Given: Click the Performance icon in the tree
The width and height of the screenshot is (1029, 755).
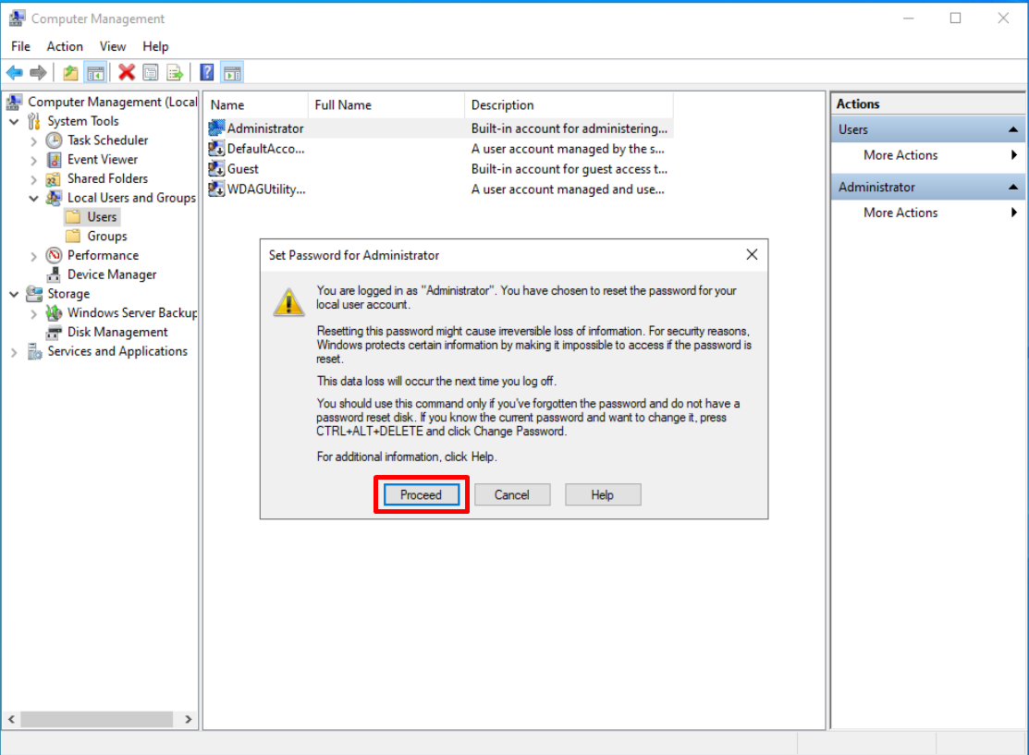Looking at the screenshot, I should [54, 255].
